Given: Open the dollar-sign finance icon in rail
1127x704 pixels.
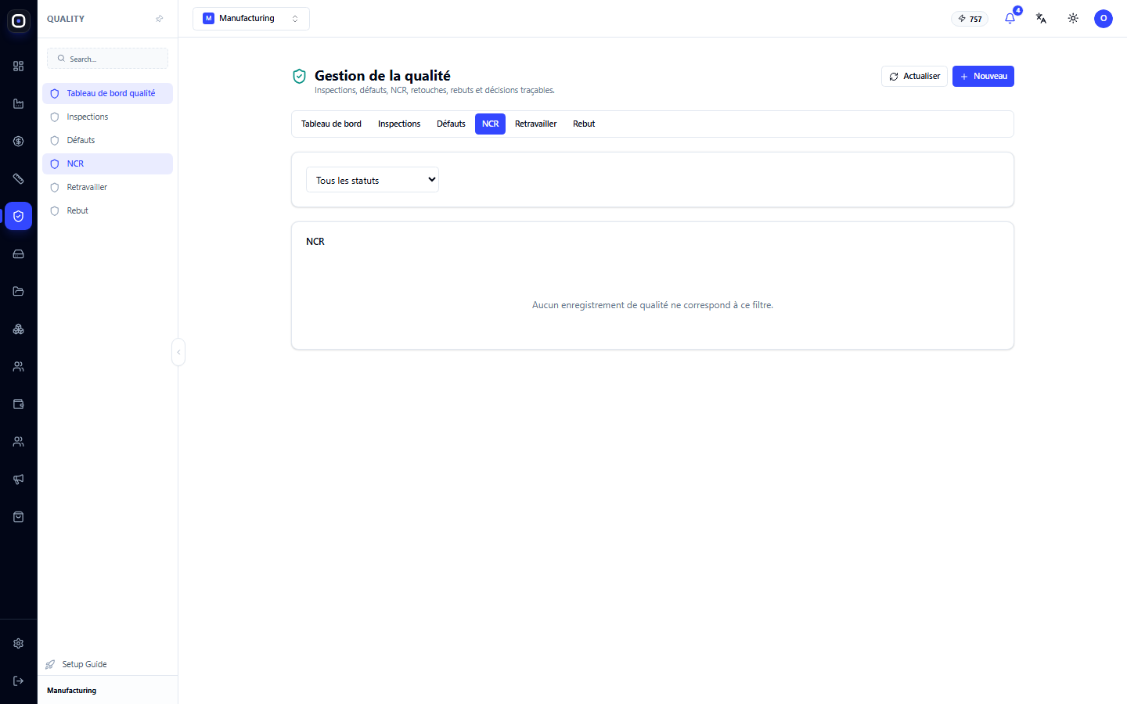Looking at the screenshot, I should coord(19,142).
